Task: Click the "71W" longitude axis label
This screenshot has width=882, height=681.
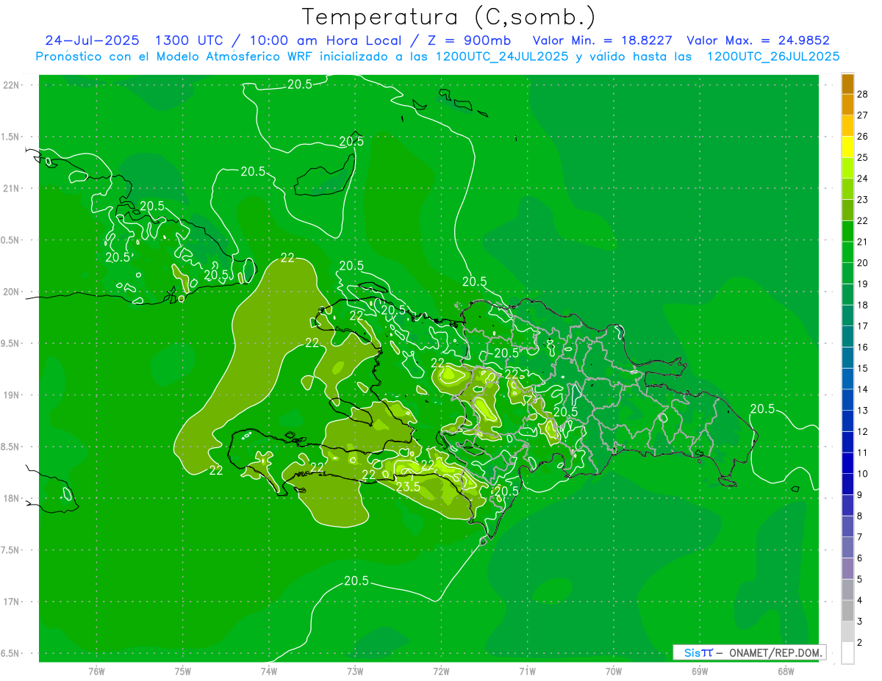Action: click(527, 671)
